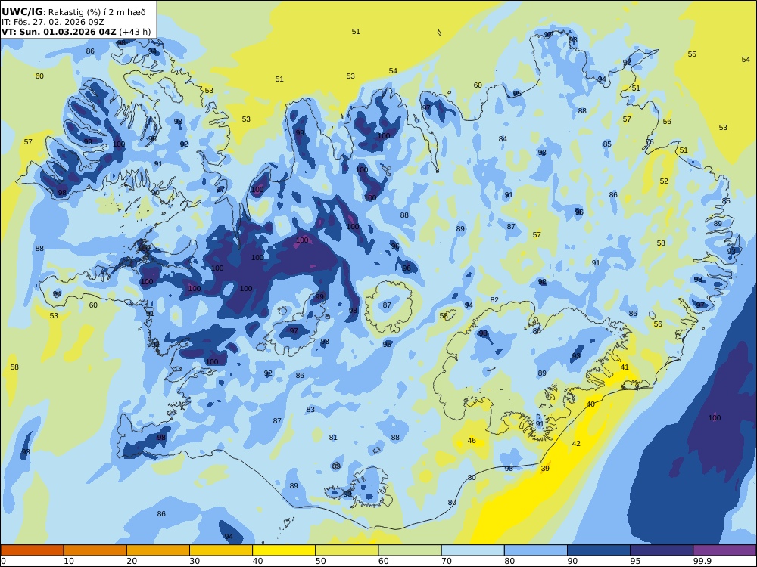Select the pale yellow 50–60 legend swatch
This screenshot has height=567, width=757.
(347, 550)
